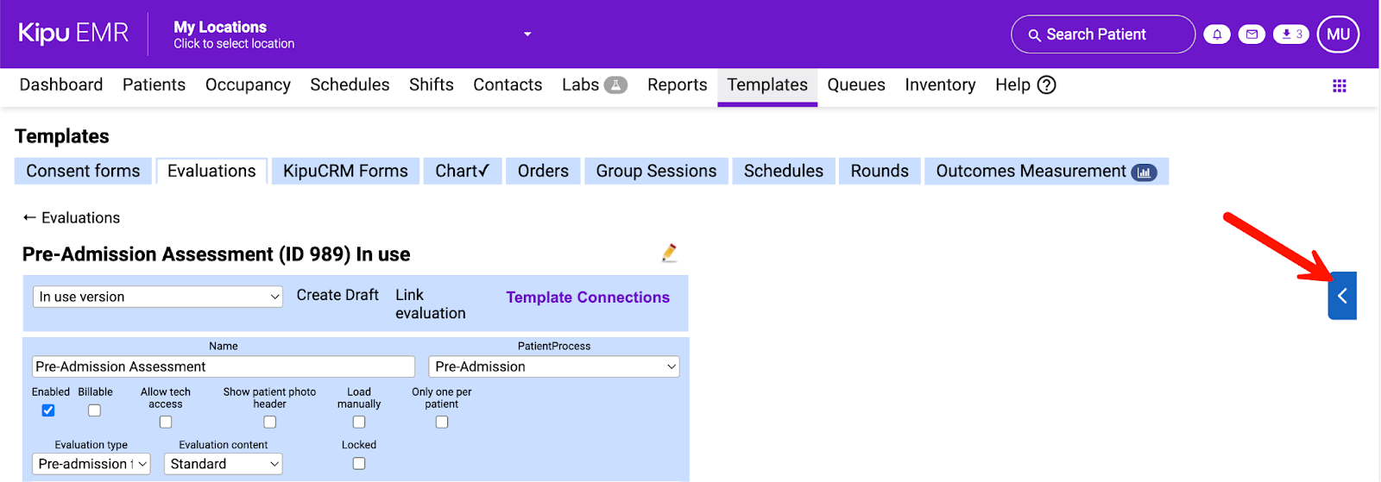Open the In use version dropdown
Image resolution: width=1381 pixels, height=482 pixels.
[x=158, y=297]
